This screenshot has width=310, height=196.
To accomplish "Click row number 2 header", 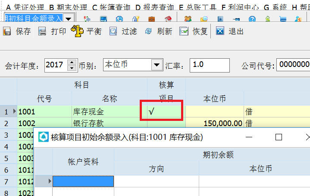I will 8,123.
